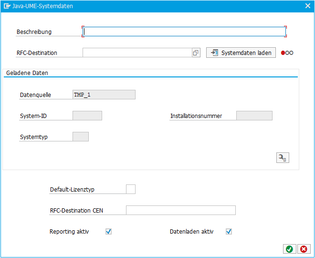Cancel dialog with red X icon
Viewport: 315px width, 258px height.
click(x=304, y=249)
